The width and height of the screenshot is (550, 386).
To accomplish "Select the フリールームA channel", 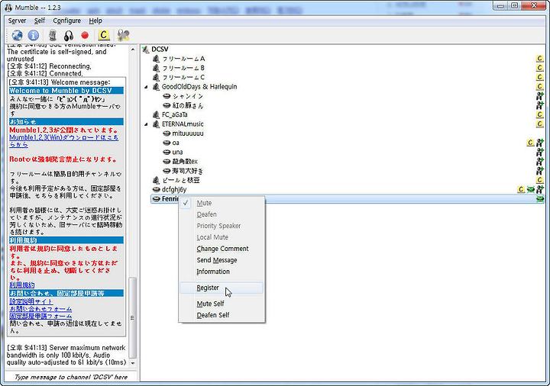I will pyautogui.click(x=183, y=59).
